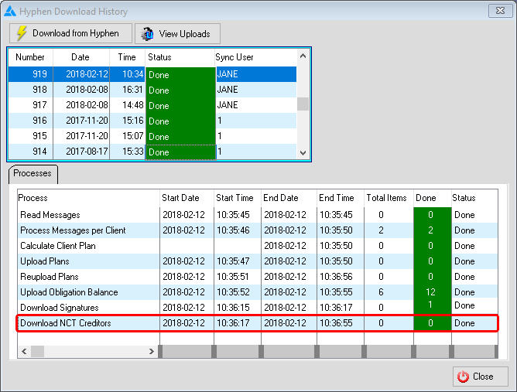The height and width of the screenshot is (392, 517).
Task: Click the red power icon on Close
Action: coord(463,377)
